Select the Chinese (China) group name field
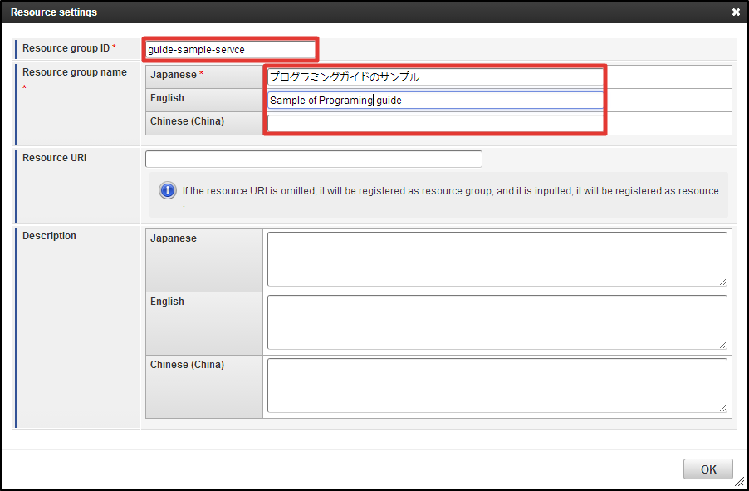The width and height of the screenshot is (749, 491). (x=435, y=123)
